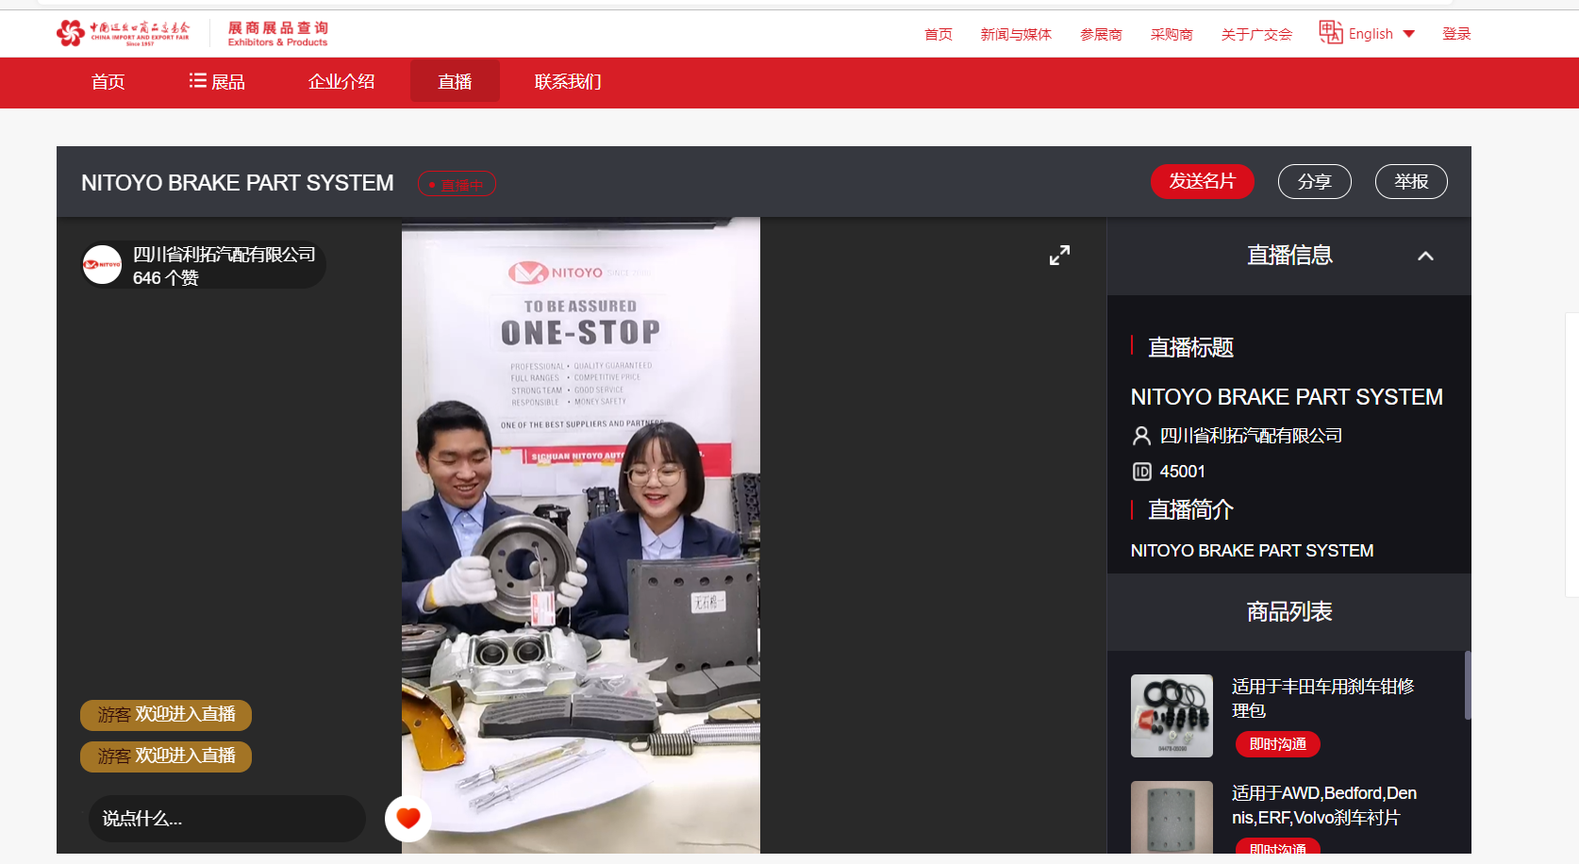The image size is (1579, 864).
Task: Click the 商品列表 section header
Action: tap(1288, 612)
